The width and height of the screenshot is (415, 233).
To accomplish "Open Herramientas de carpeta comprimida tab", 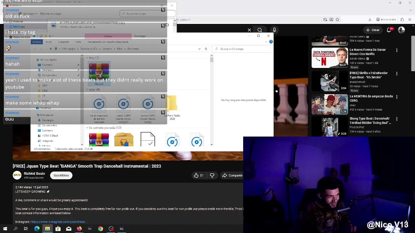I will (x=108, y=42).
